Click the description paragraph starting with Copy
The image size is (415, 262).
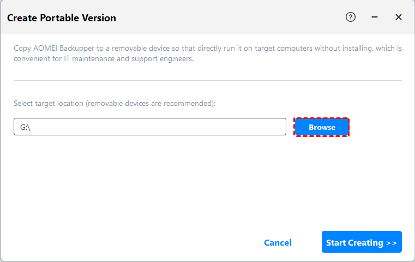pos(207,53)
